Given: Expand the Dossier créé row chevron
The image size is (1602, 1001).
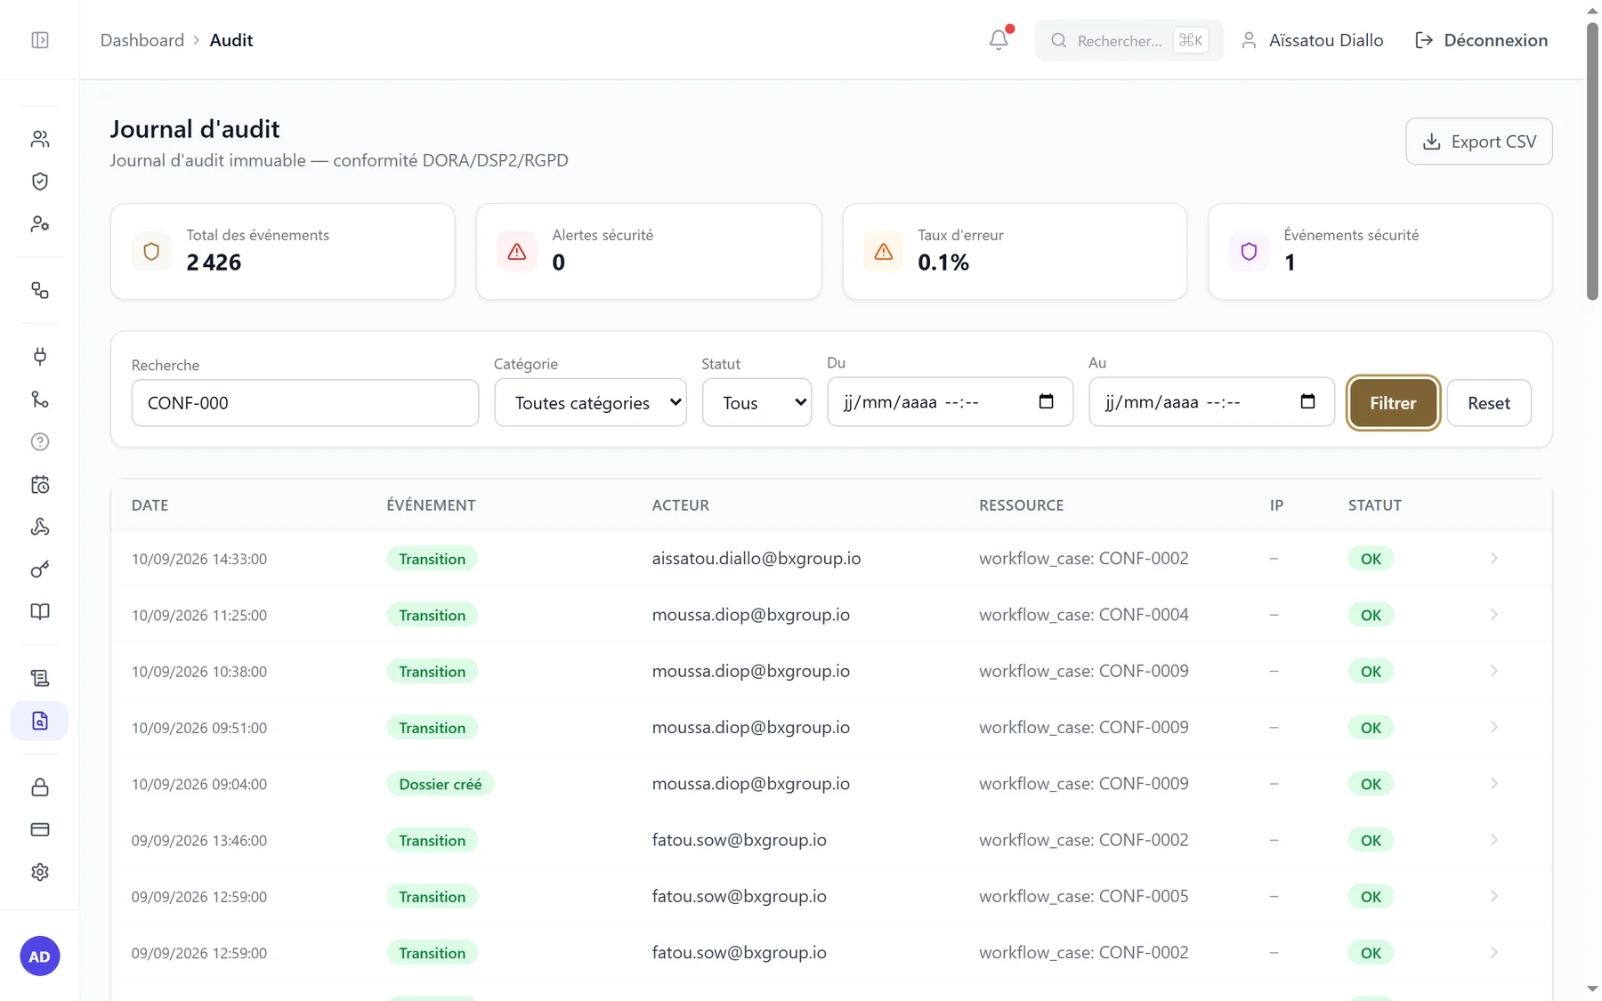Looking at the screenshot, I should tap(1494, 784).
